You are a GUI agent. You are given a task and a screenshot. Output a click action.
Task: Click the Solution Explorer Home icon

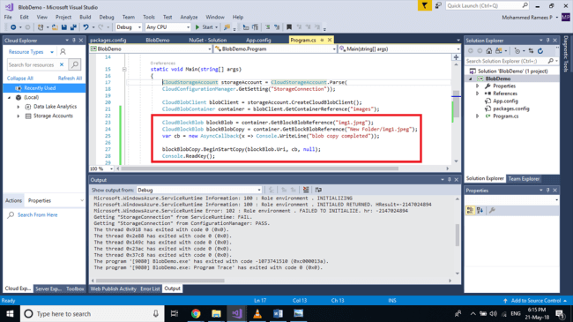(489, 51)
